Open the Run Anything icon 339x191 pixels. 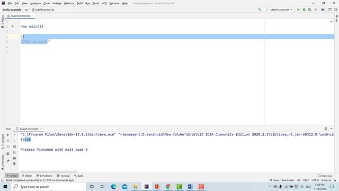(330, 10)
